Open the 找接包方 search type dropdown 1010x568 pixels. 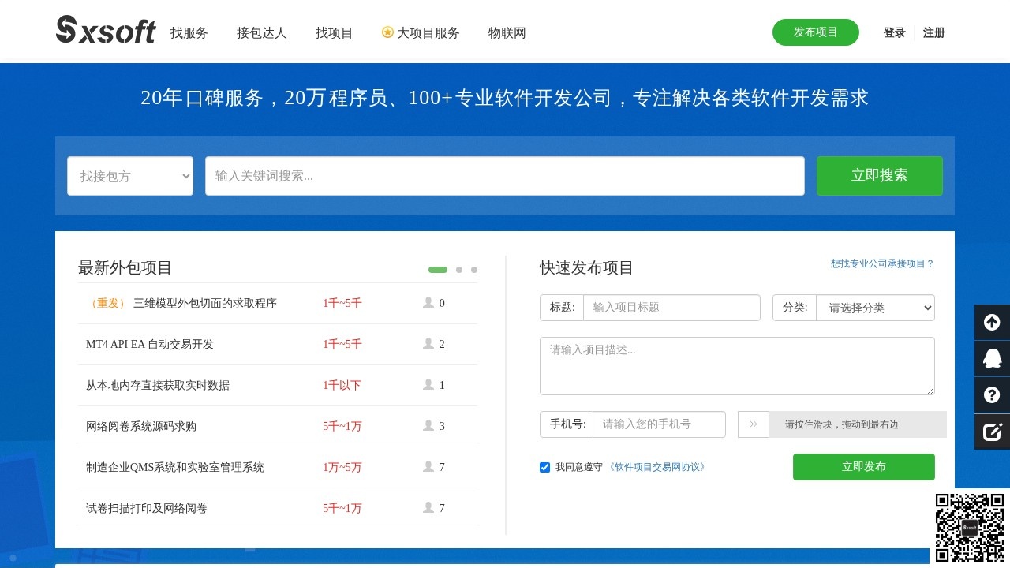pos(129,176)
